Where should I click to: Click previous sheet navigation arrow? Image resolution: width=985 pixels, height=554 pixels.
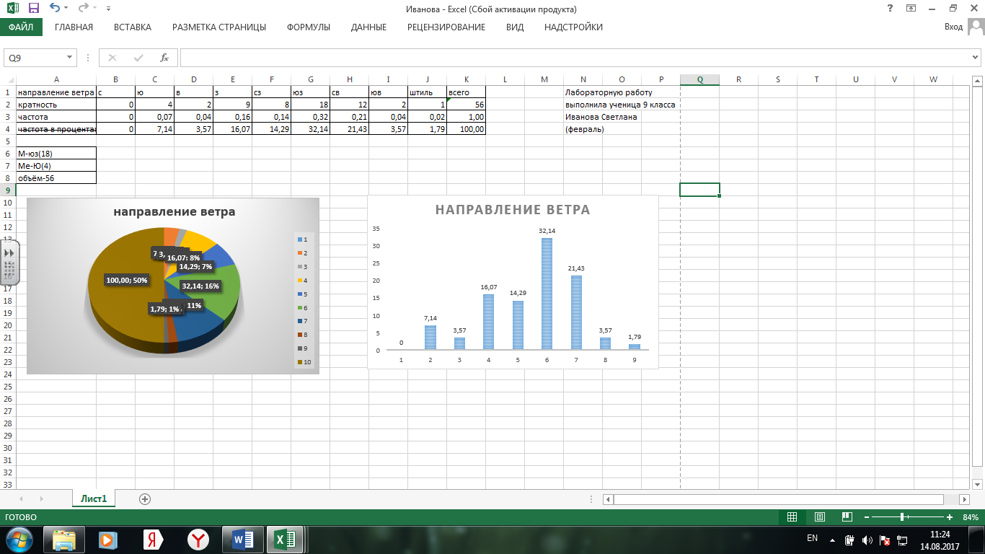click(21, 498)
